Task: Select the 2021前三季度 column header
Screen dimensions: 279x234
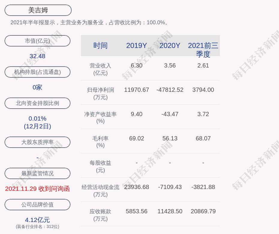Action: 203,50
